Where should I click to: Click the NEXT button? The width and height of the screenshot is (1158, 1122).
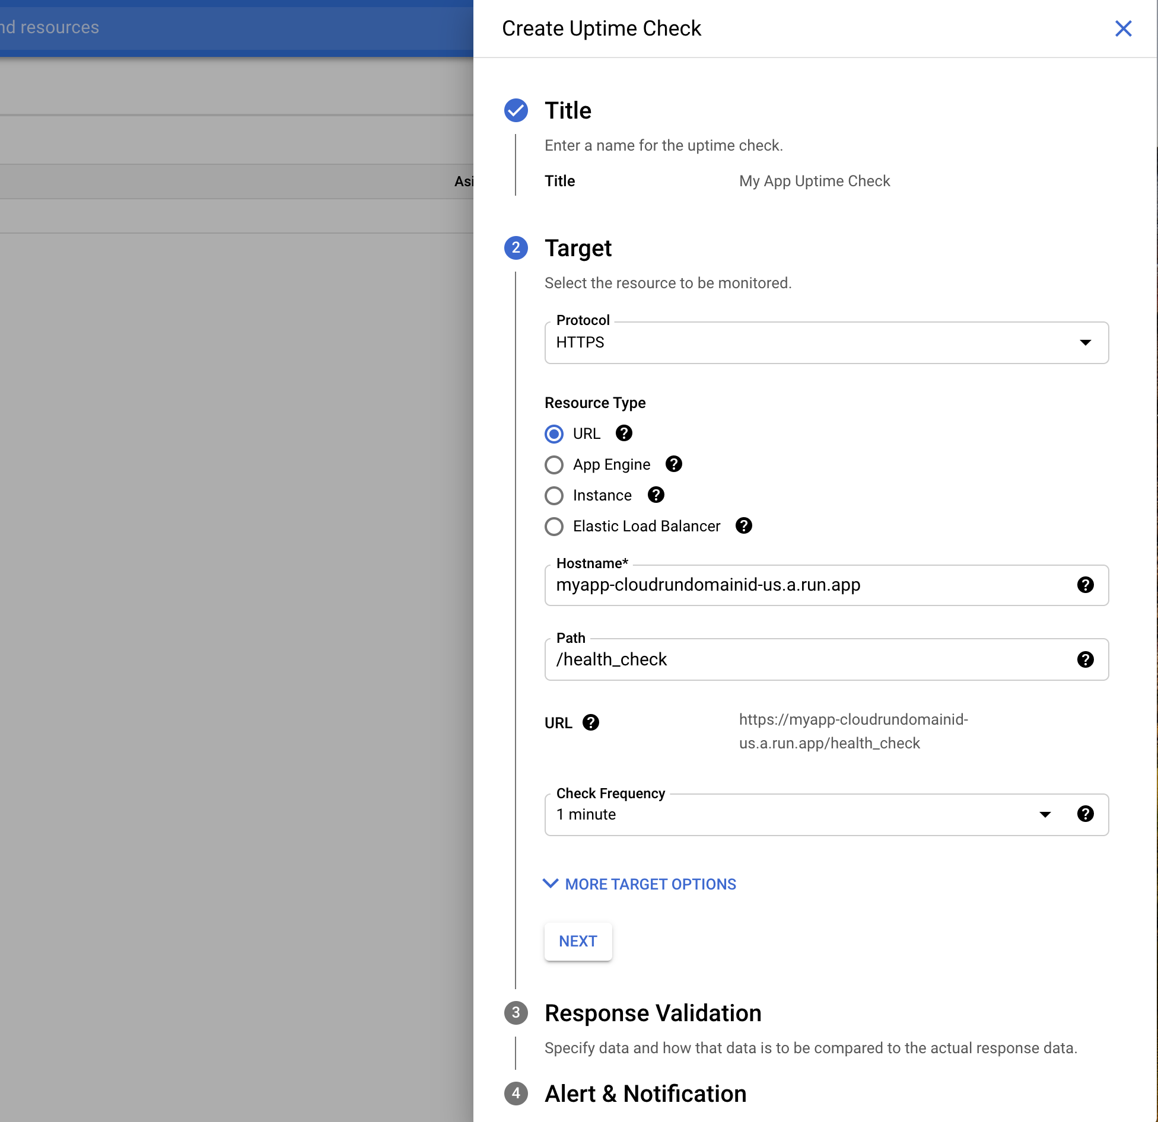click(578, 942)
